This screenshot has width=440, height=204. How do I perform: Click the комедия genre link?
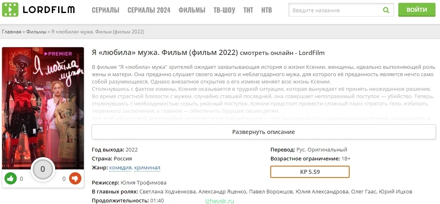120,168
